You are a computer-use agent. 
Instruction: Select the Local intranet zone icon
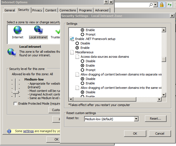[38, 30]
